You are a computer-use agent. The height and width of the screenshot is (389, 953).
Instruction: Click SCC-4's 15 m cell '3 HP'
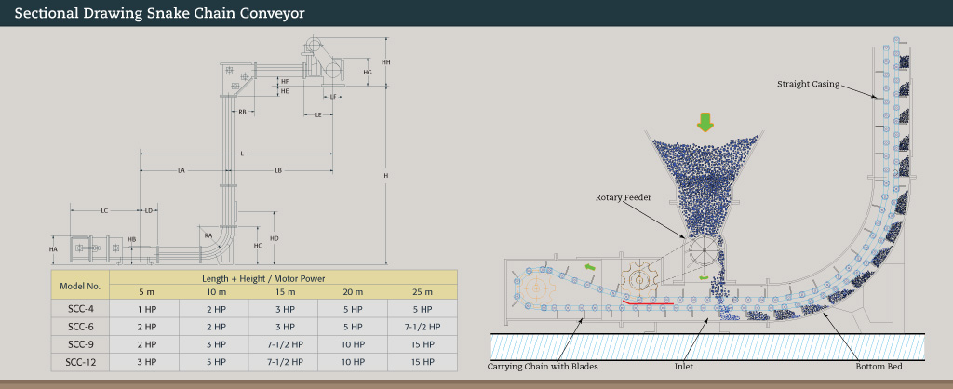coord(283,309)
